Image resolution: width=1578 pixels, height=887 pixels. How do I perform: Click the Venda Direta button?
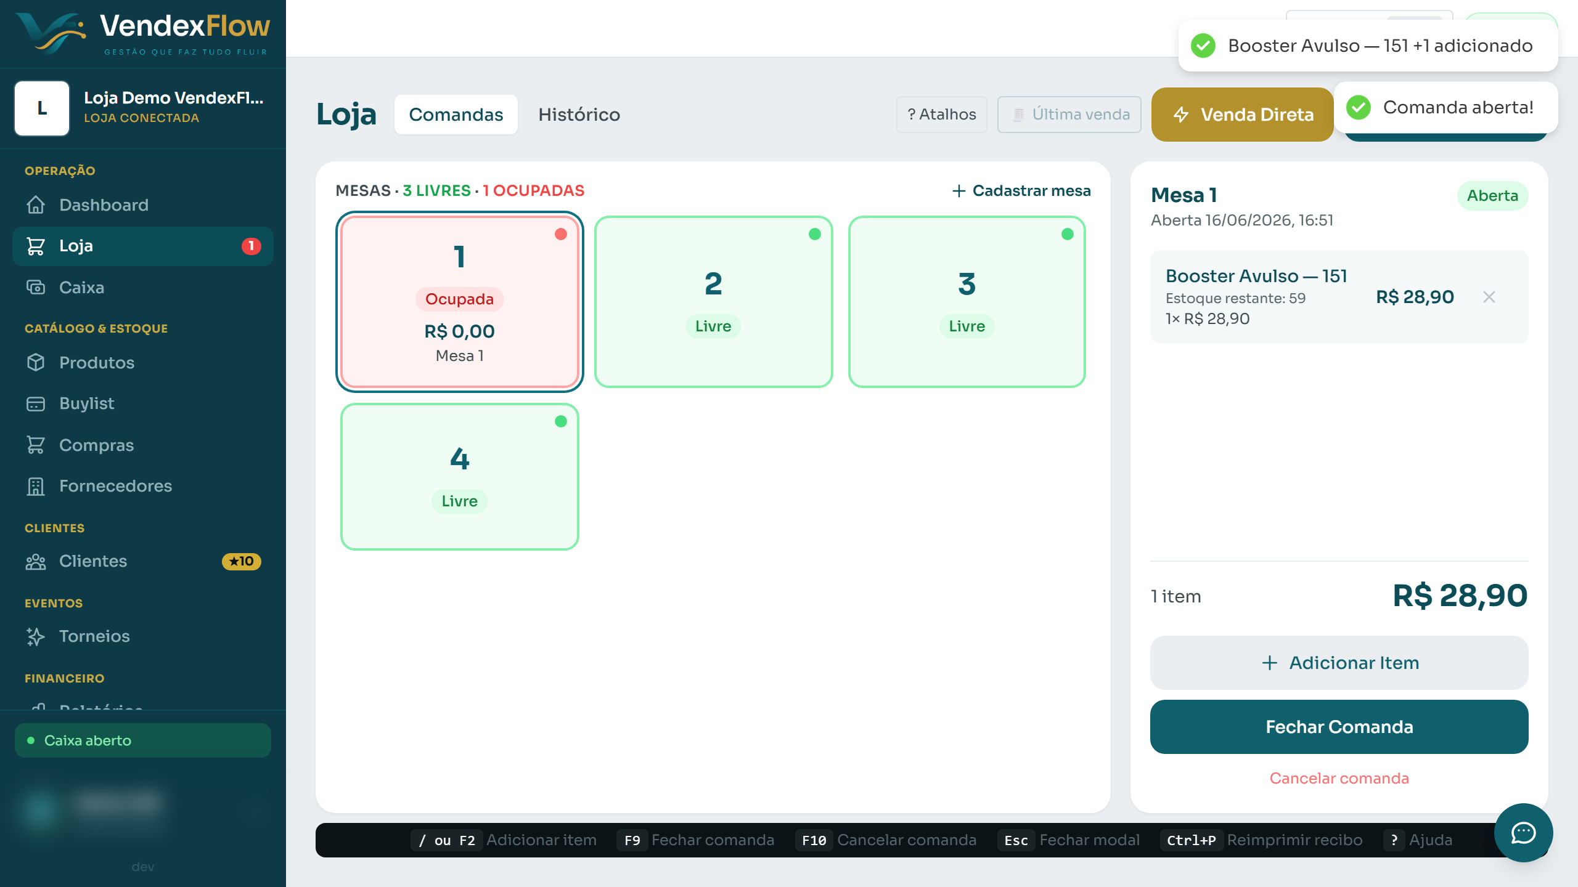(1243, 115)
